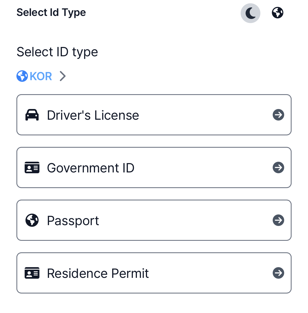Choose Government ID as the ID type
Viewport: 308px width, 313px height.
click(154, 167)
